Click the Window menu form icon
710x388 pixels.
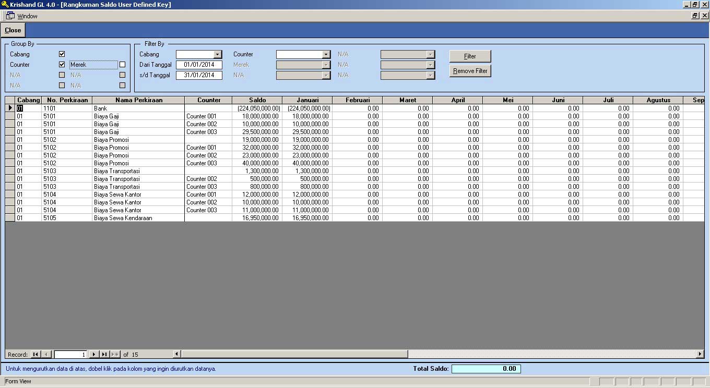point(10,16)
